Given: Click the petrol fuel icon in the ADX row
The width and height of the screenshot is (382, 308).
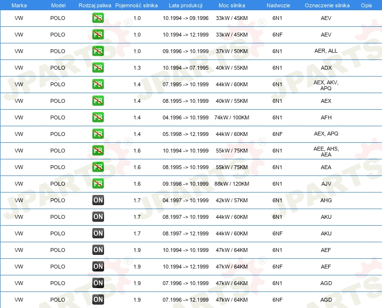Looking at the screenshot, I should (98, 67).
